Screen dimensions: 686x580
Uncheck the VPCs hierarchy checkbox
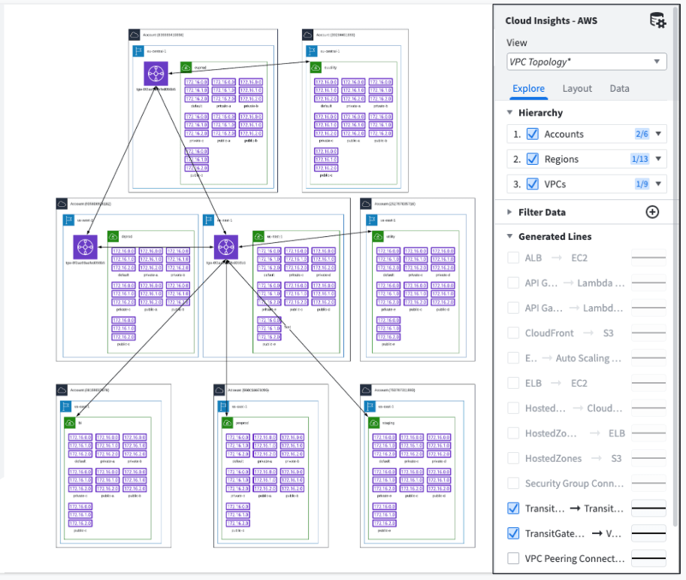(533, 184)
